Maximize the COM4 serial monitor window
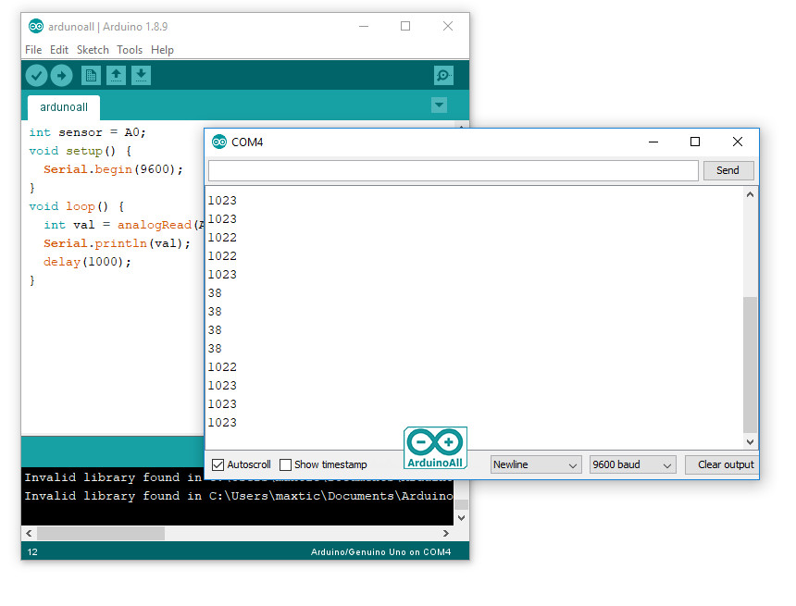The height and width of the screenshot is (606, 796). 695,142
